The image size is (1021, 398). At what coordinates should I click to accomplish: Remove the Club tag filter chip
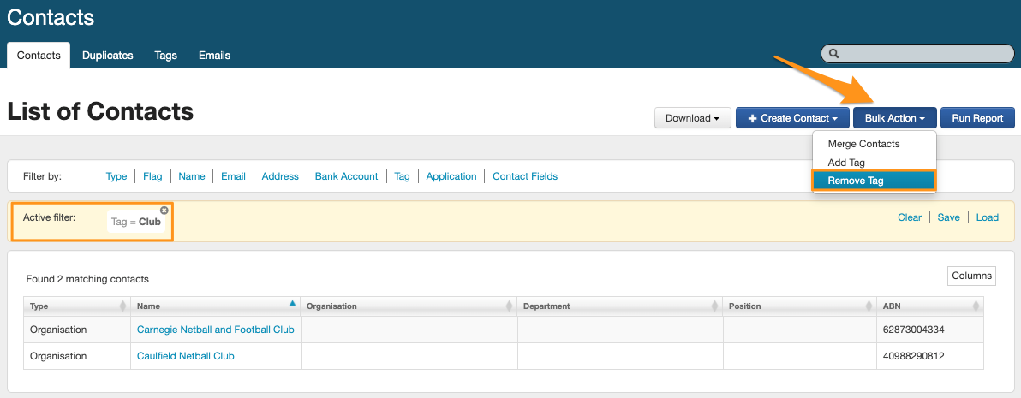click(164, 211)
